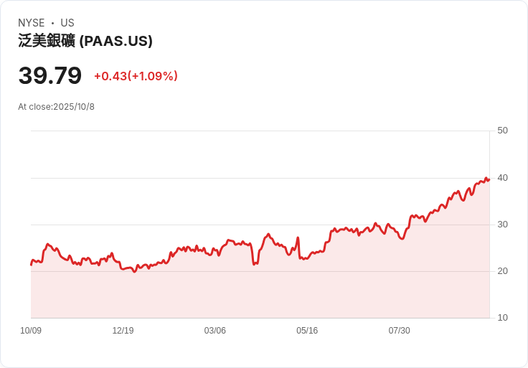Image resolution: width=528 pixels, height=368 pixels.
Task: Click the leftmost starting point of the price line
Action: pos(31,265)
